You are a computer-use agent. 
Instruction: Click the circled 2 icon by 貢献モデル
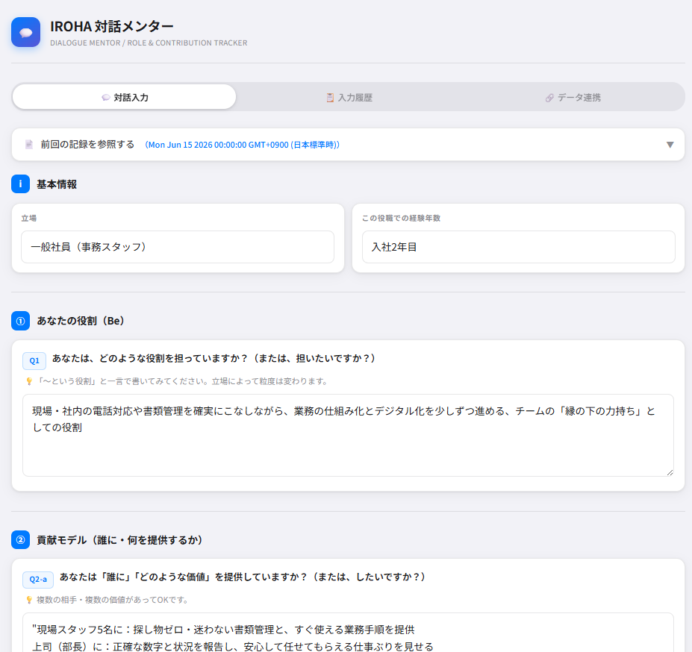pos(20,539)
